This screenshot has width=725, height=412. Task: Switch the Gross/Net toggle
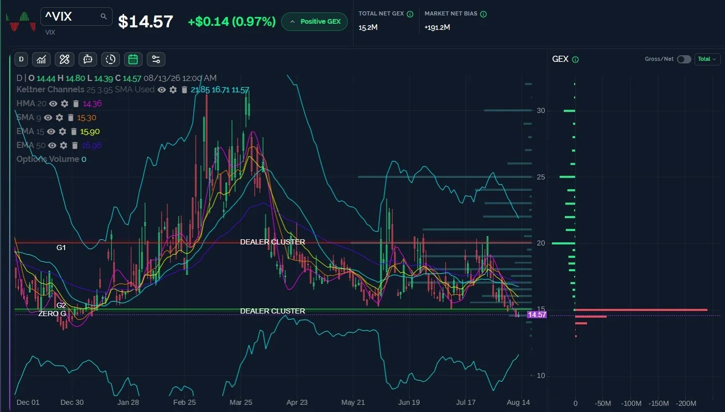point(684,59)
